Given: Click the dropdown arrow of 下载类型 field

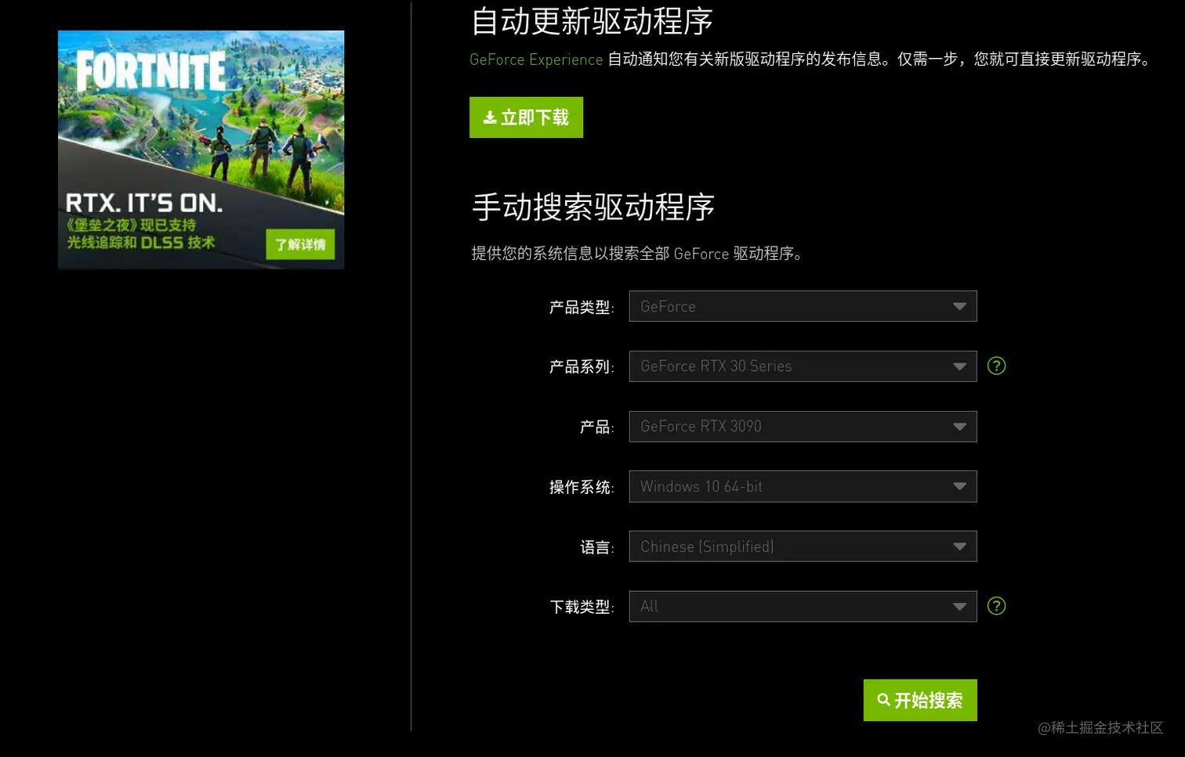Looking at the screenshot, I should tap(959, 606).
